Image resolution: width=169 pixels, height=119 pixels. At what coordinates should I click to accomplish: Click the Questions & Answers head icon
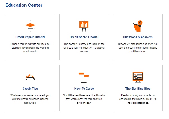coord(138,26)
